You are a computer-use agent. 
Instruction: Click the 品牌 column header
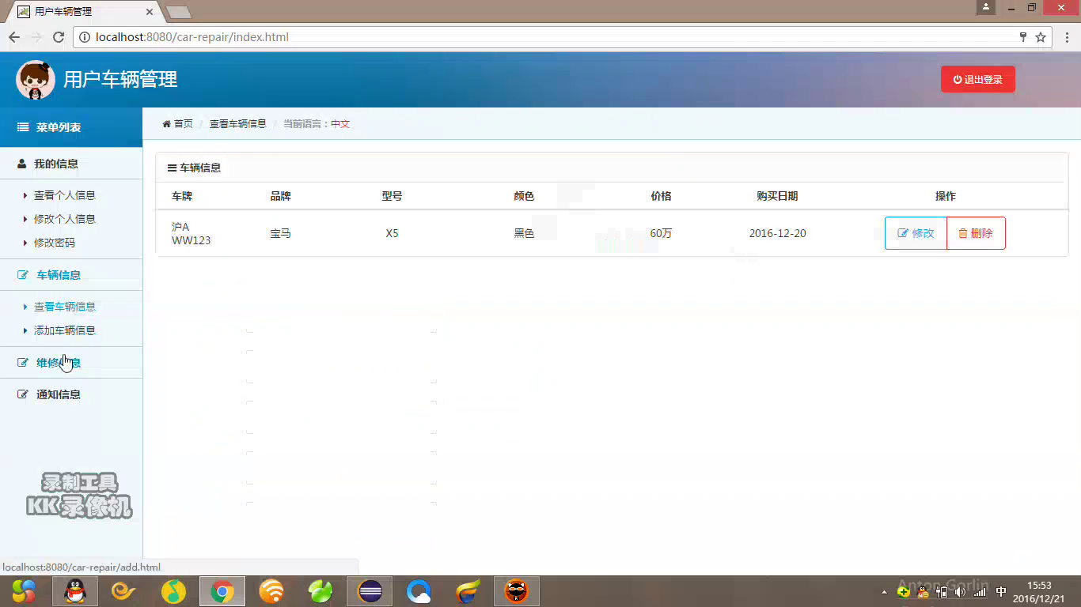(x=280, y=196)
